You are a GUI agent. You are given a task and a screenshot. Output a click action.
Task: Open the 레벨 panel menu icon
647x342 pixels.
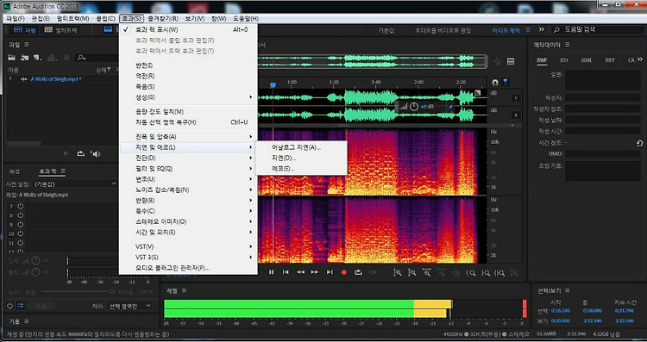(184, 290)
